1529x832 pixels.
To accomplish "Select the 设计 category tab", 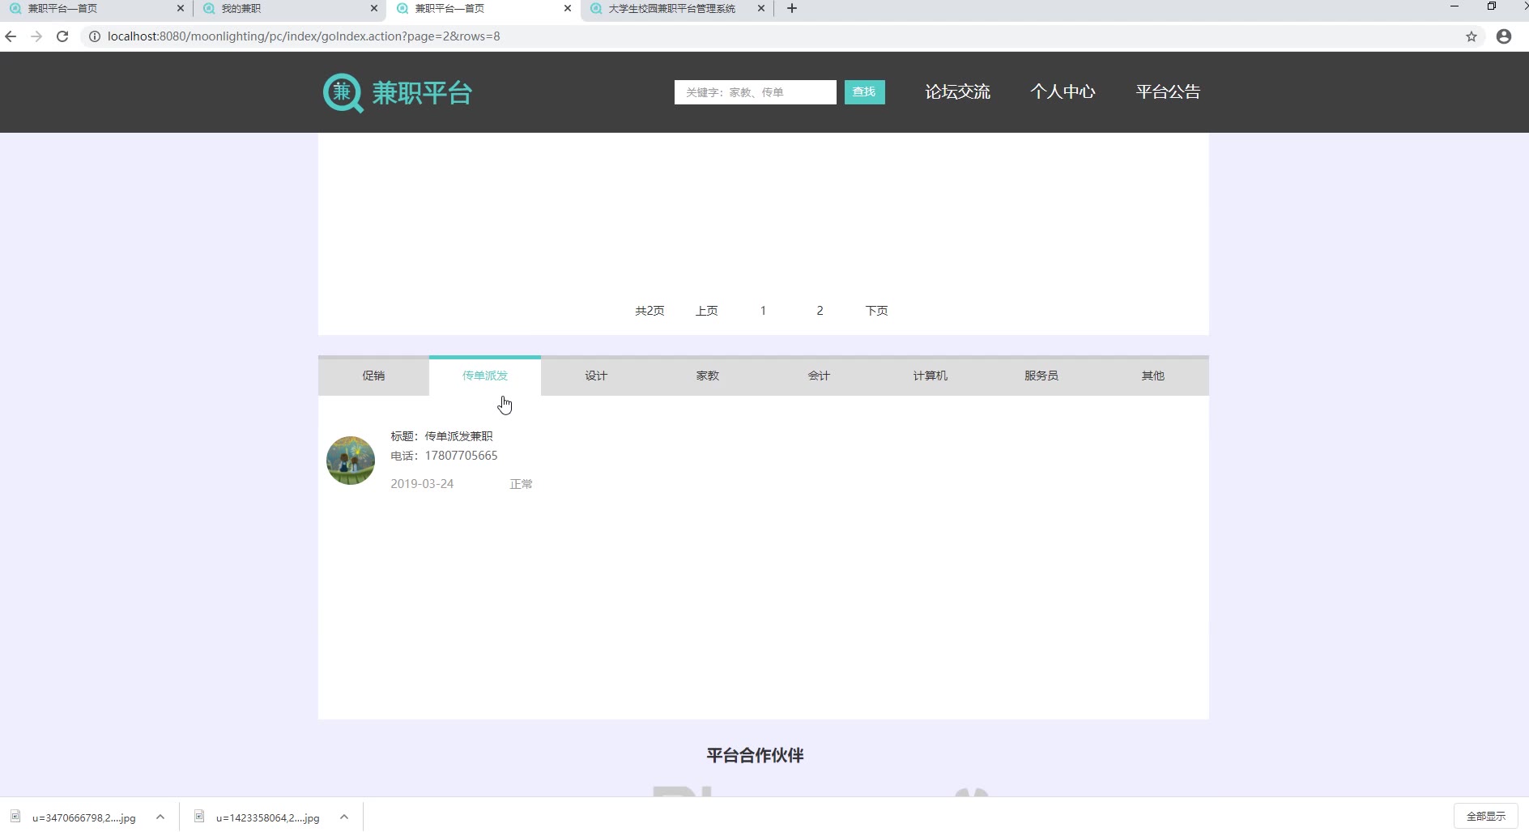I will click(596, 376).
